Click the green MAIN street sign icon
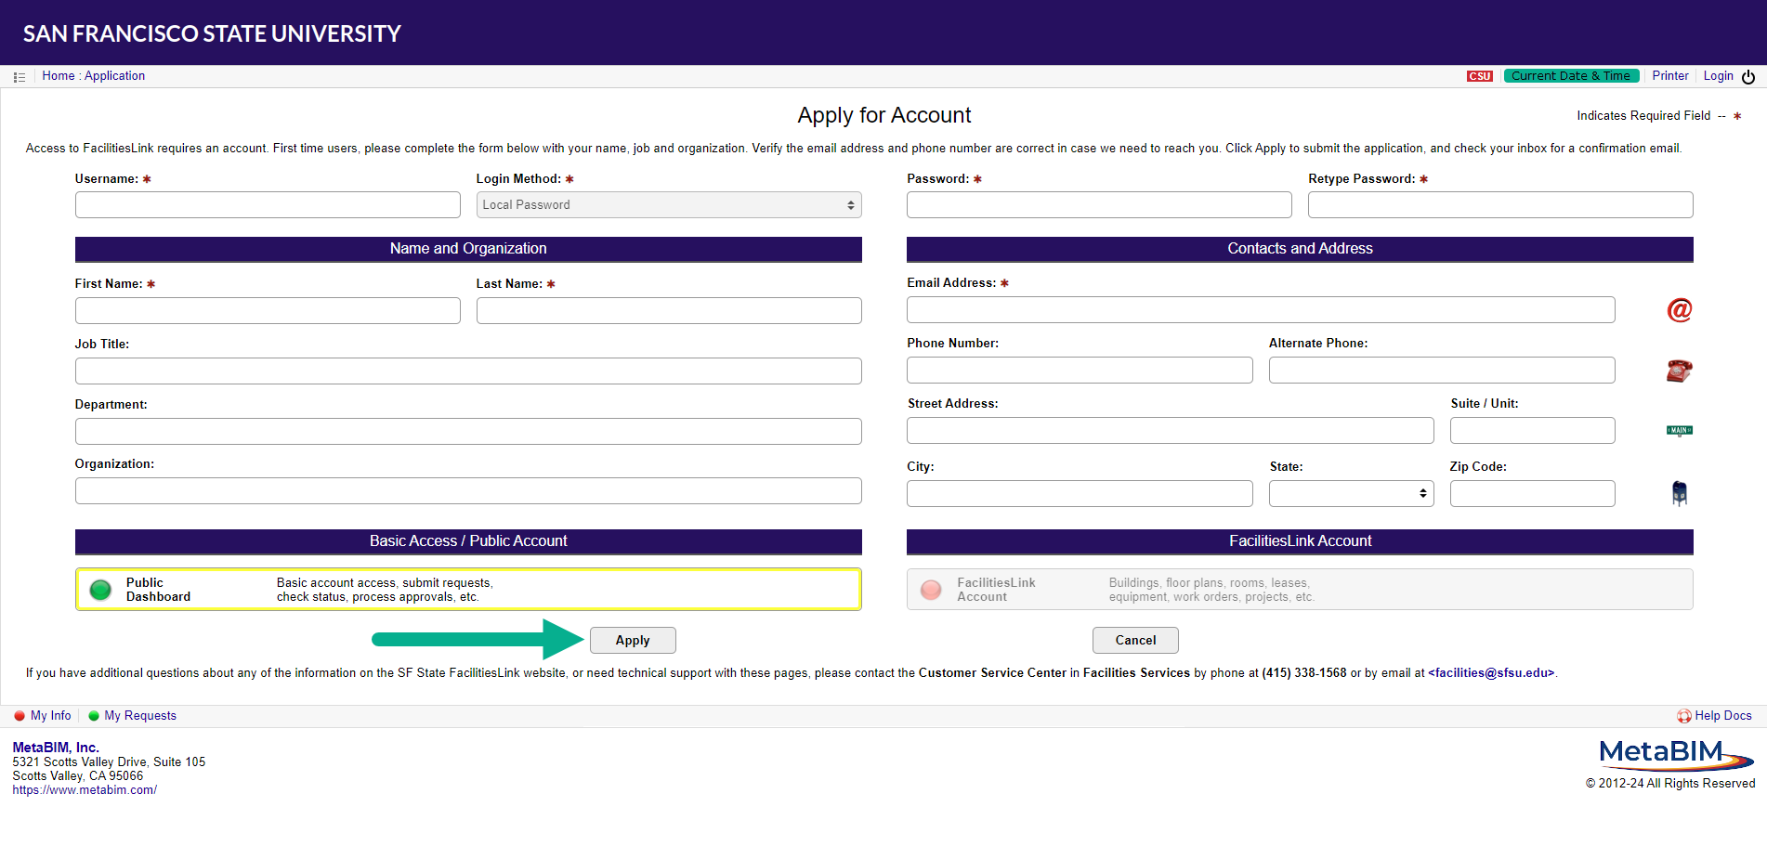Image resolution: width=1767 pixels, height=846 pixels. point(1680,431)
